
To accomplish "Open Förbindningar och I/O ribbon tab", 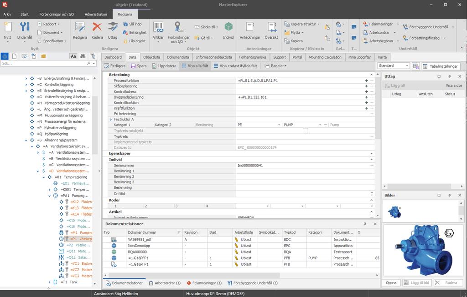I will pyautogui.click(x=57, y=14).
